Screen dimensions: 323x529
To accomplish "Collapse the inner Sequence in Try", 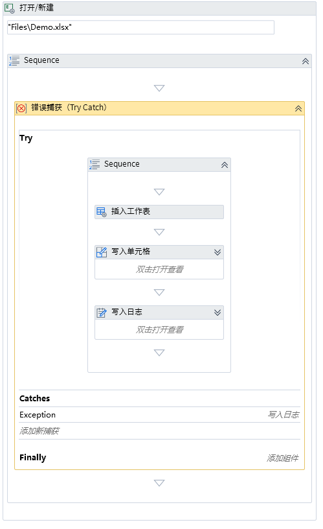I will click(x=225, y=165).
